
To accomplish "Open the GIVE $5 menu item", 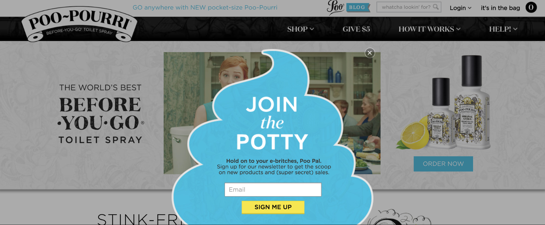I will (x=356, y=29).
